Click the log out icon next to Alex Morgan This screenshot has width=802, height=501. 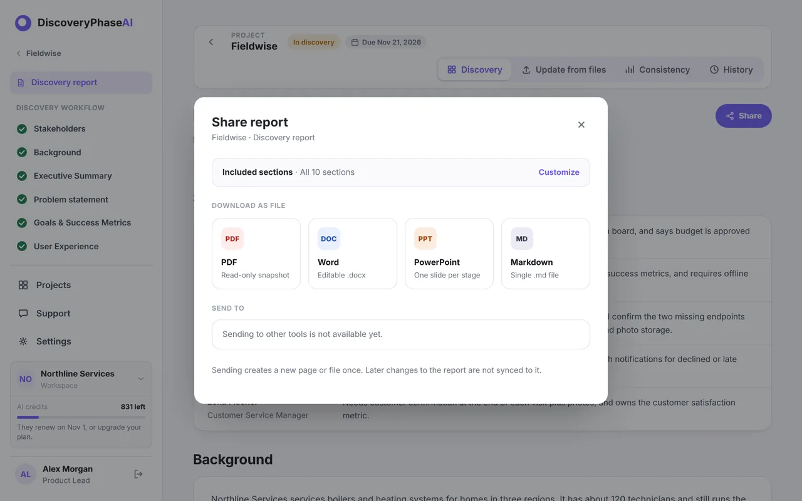click(138, 474)
